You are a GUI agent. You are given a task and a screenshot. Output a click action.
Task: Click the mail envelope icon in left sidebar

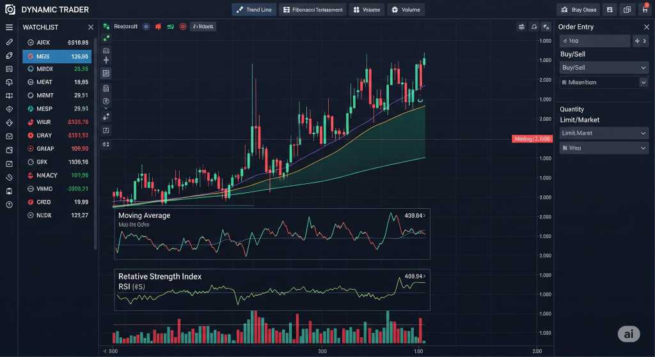click(x=9, y=137)
